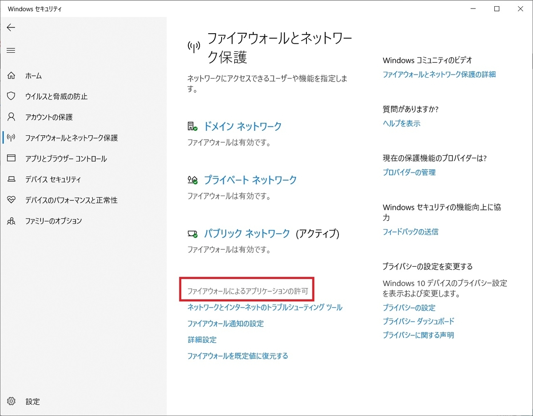Screen dimensions: 533x416
Task: Open ネットワークとインターネットのトラブルシューティング ツール
Action: point(265,307)
